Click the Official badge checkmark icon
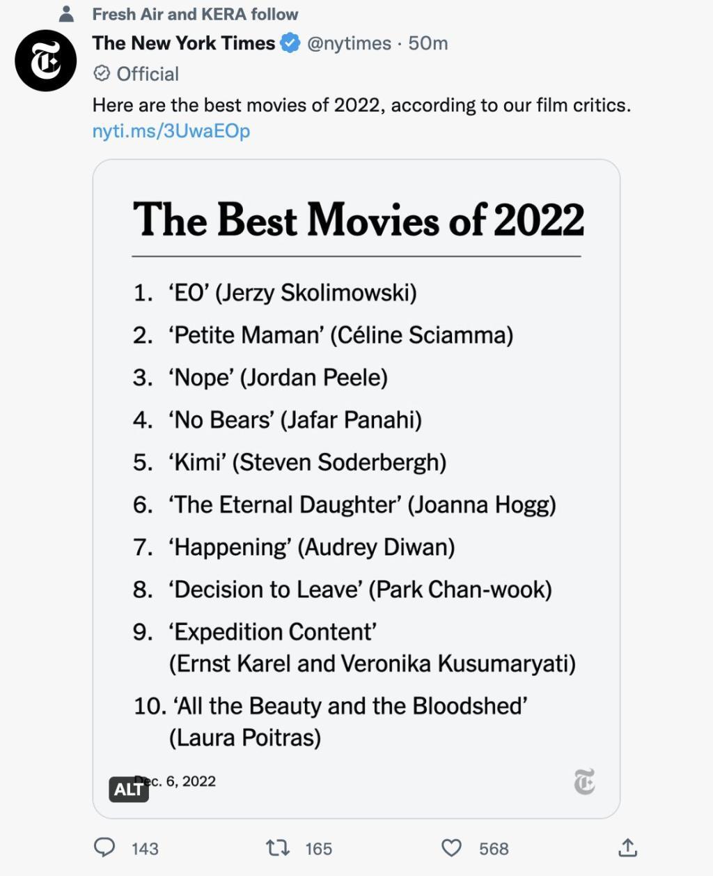This screenshot has height=876, width=713. point(102,73)
